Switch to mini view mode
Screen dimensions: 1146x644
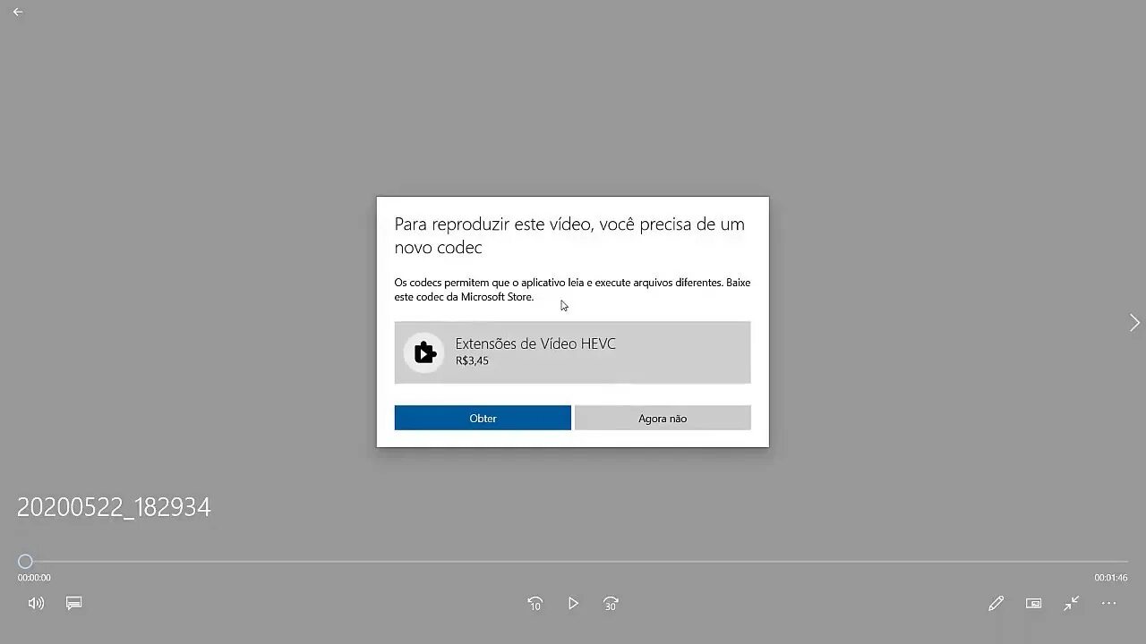click(1033, 604)
